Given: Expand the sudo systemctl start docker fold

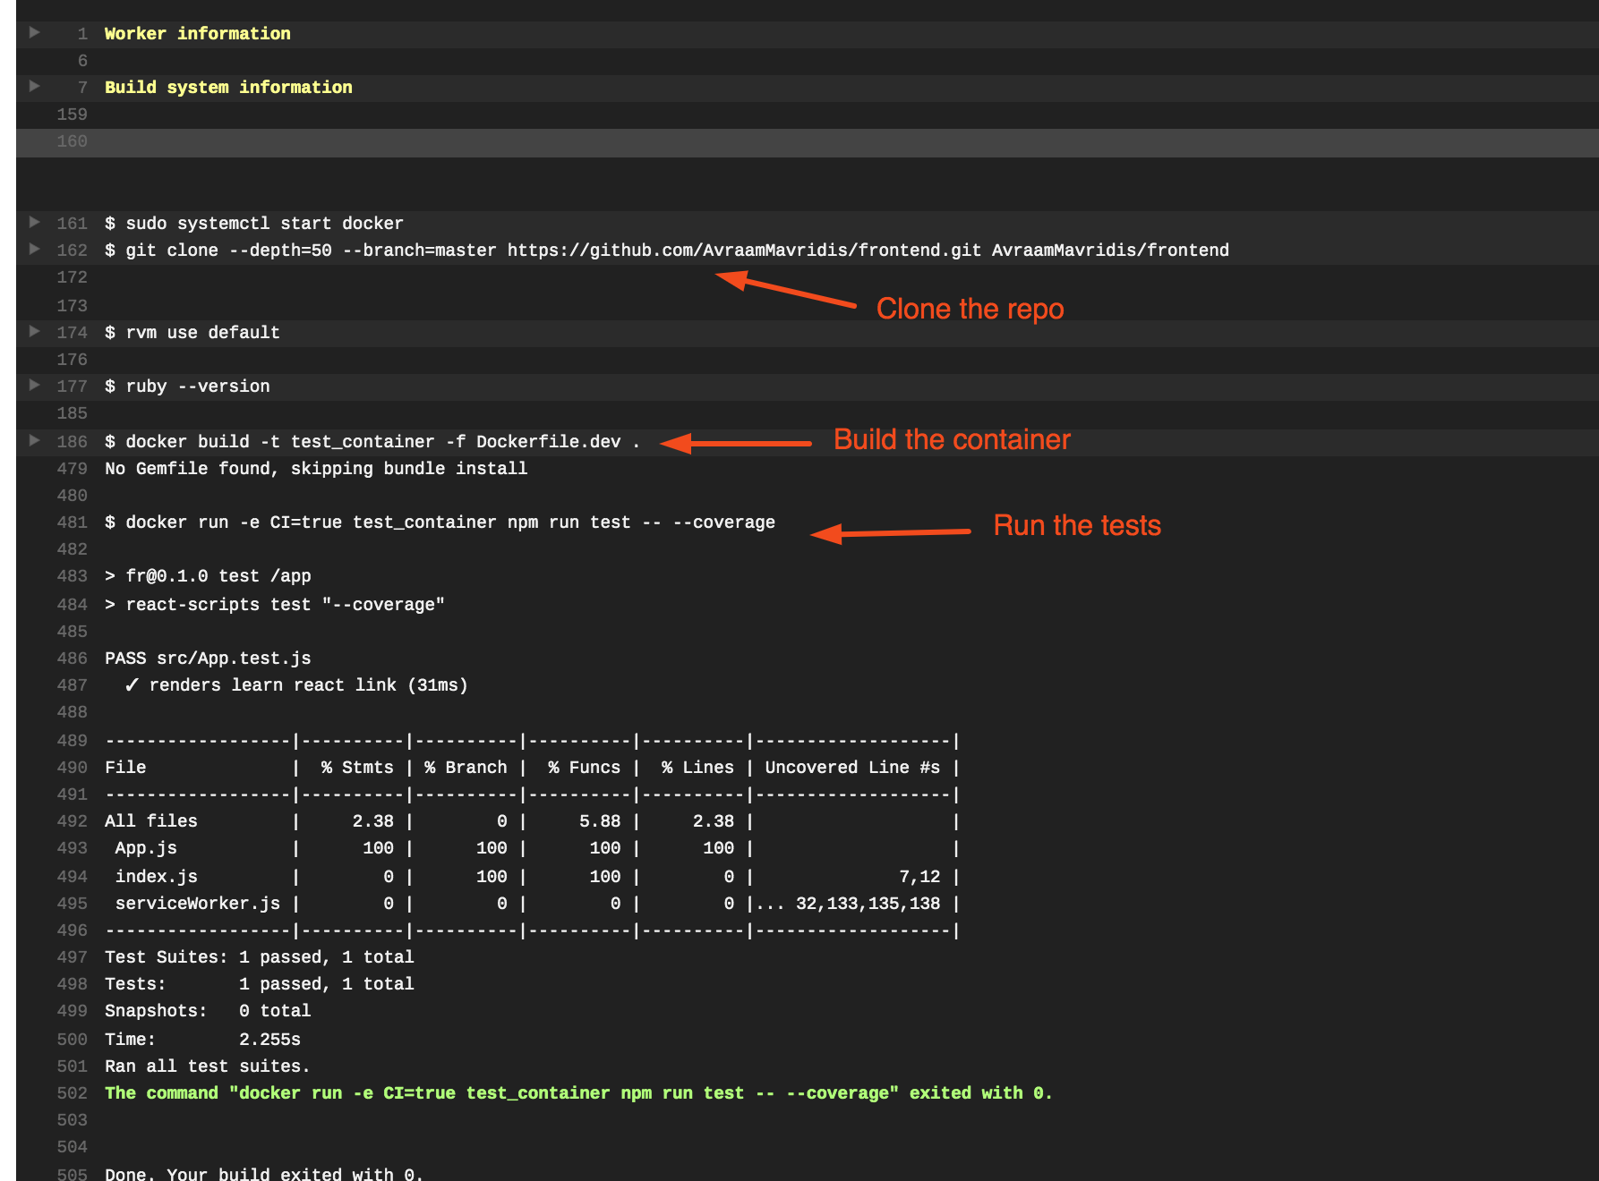Looking at the screenshot, I should coord(34,222).
